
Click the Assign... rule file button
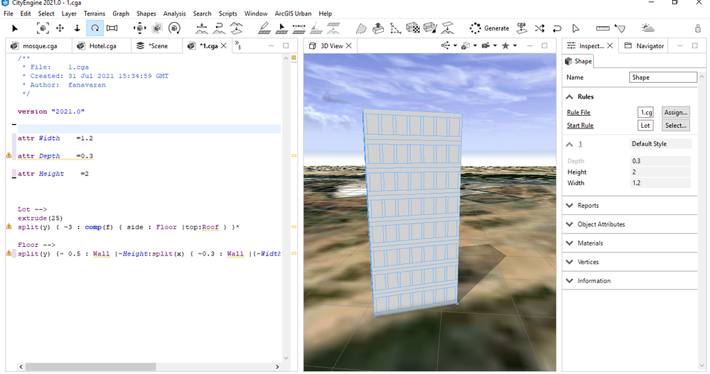coord(676,112)
